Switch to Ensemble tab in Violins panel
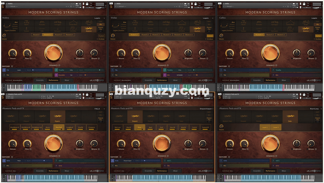324x183 pixels. [40, 80]
